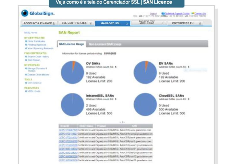
Task: Click the GlobalSign eye logo
Action: tap(25, 13)
